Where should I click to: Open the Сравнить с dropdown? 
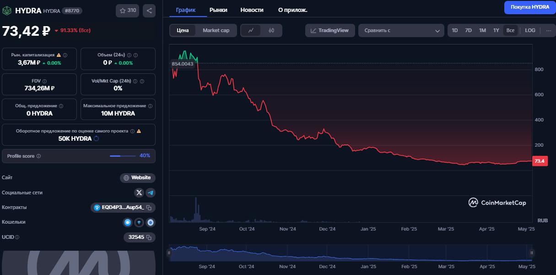401,31
